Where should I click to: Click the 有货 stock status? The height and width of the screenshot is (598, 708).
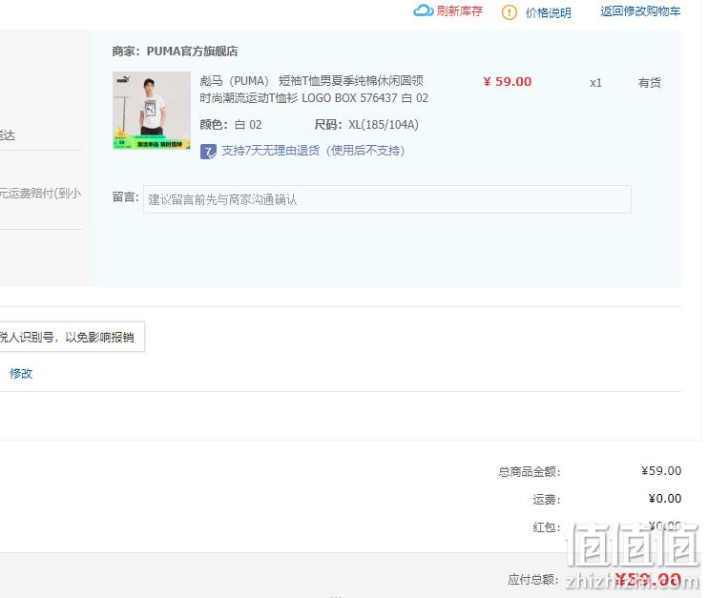pos(649,83)
